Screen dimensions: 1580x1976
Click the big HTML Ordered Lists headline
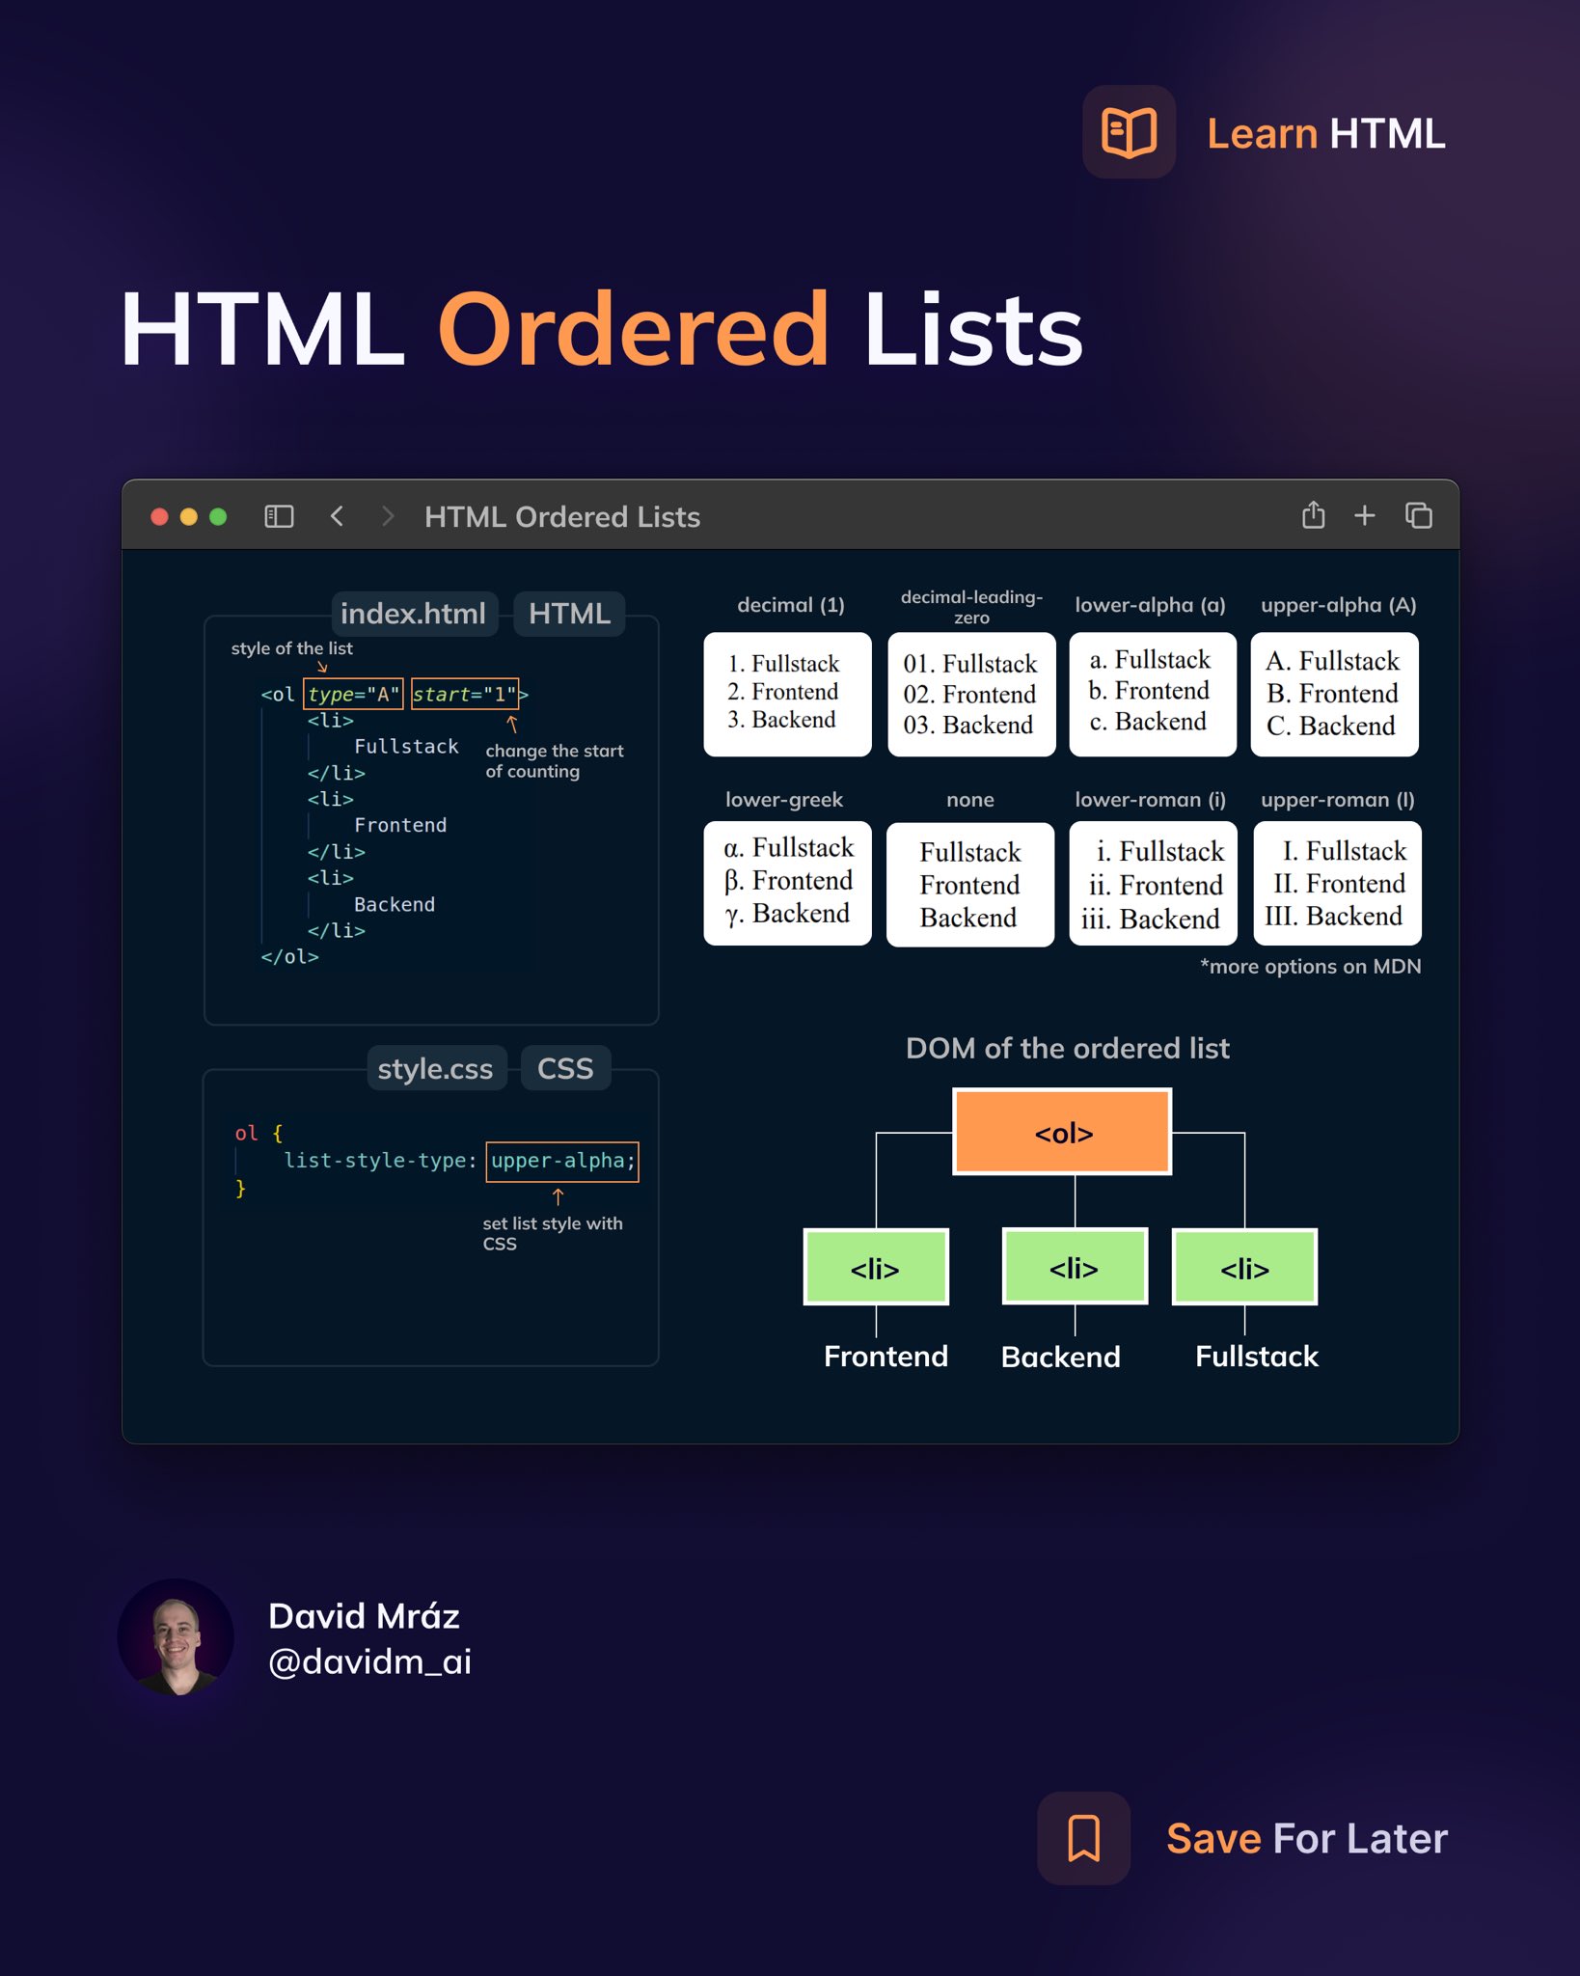(x=601, y=329)
